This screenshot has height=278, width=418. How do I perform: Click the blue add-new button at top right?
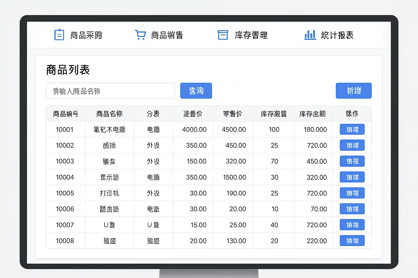pyautogui.click(x=354, y=91)
